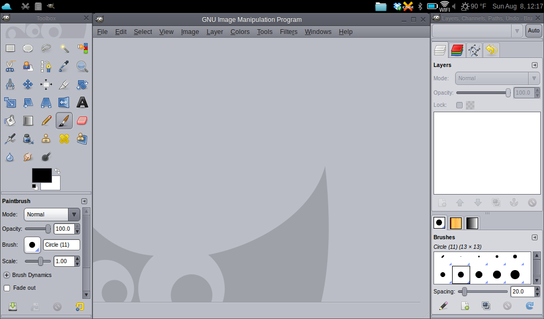The height and width of the screenshot is (319, 544).
Task: Select the Foreground Select tool
Action: [x=28, y=66]
